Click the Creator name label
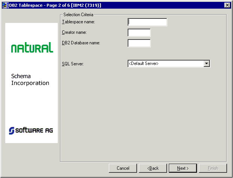 (74, 33)
